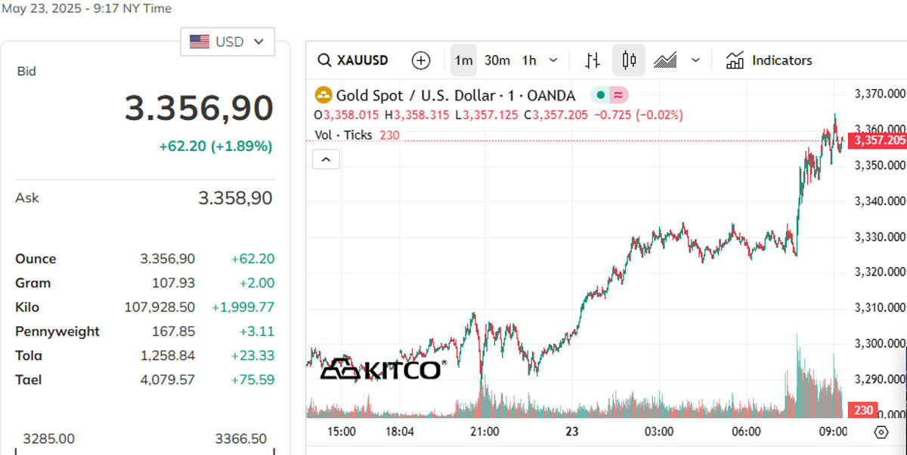Expand the chart style dropdown chevron
The image size is (907, 455).
[696, 60]
